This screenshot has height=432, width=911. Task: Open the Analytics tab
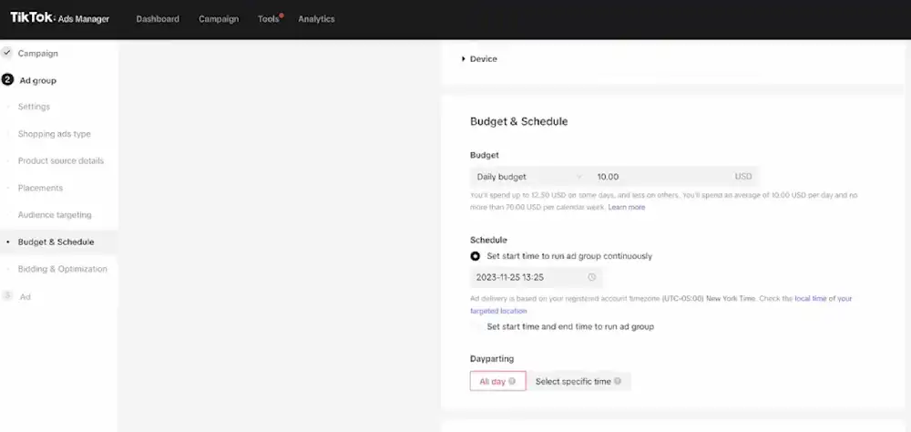click(316, 19)
